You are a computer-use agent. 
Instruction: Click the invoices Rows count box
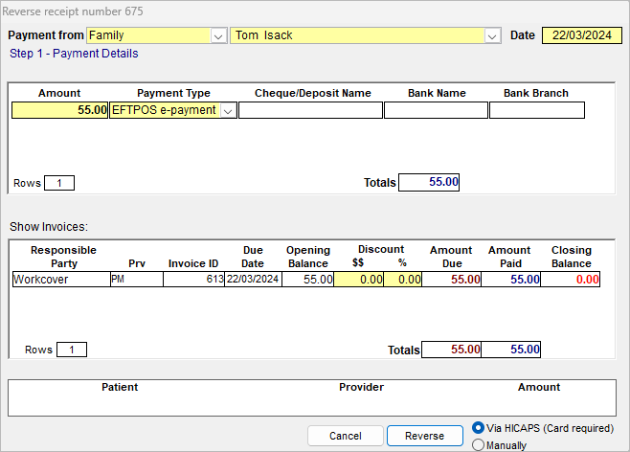pyautogui.click(x=72, y=350)
